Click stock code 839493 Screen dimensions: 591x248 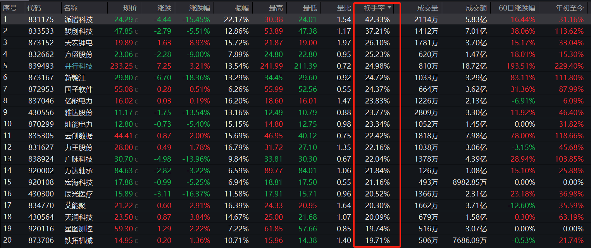[41, 66]
